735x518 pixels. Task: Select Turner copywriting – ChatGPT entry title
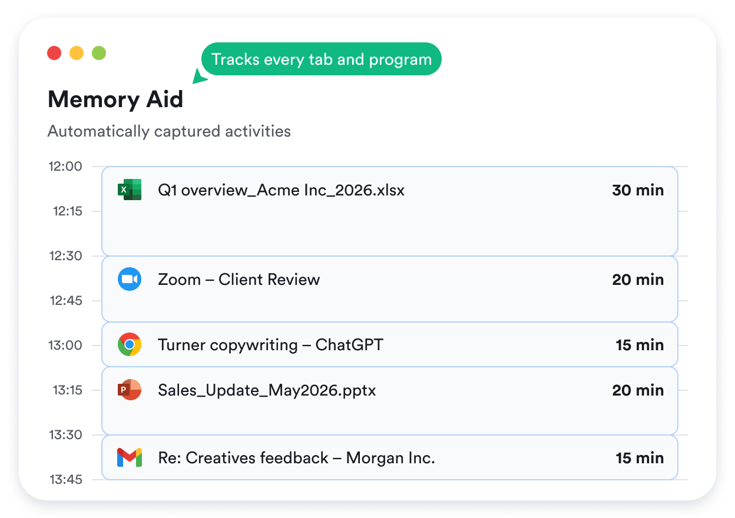point(270,344)
